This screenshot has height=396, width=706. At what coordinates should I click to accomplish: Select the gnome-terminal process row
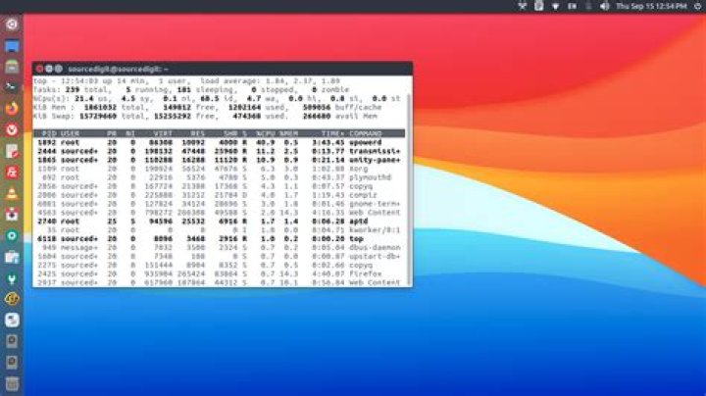coord(219,204)
